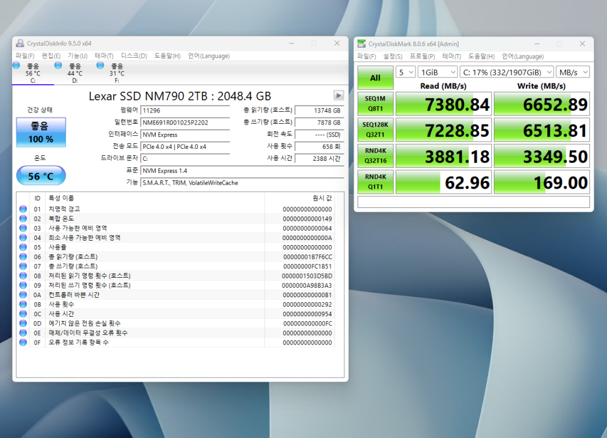The image size is (607, 438).
Task: Click status orb for 08 처리된 읽기 명령 횟수
Action: click(23, 276)
